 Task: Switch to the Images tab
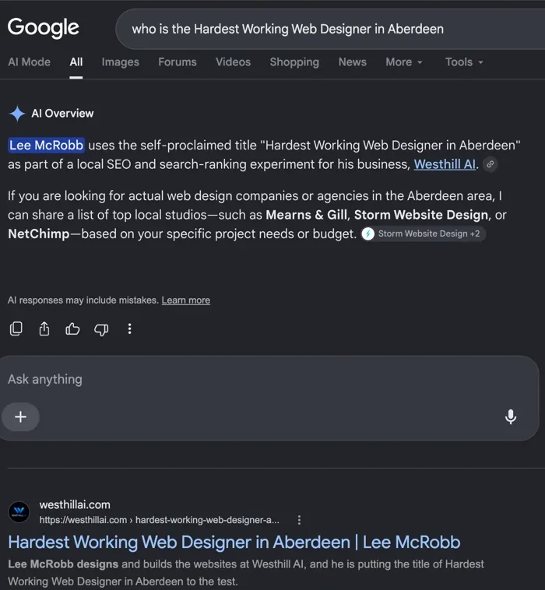(x=121, y=62)
